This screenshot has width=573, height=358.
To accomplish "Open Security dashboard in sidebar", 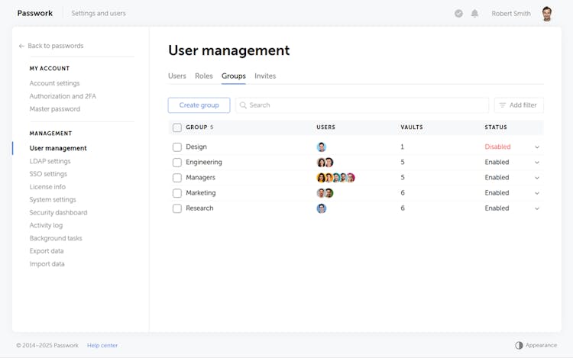I will click(58, 212).
